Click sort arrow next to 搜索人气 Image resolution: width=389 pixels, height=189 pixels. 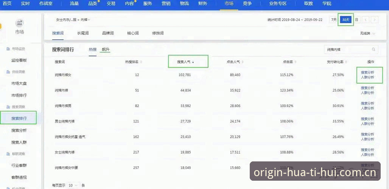click(193, 62)
